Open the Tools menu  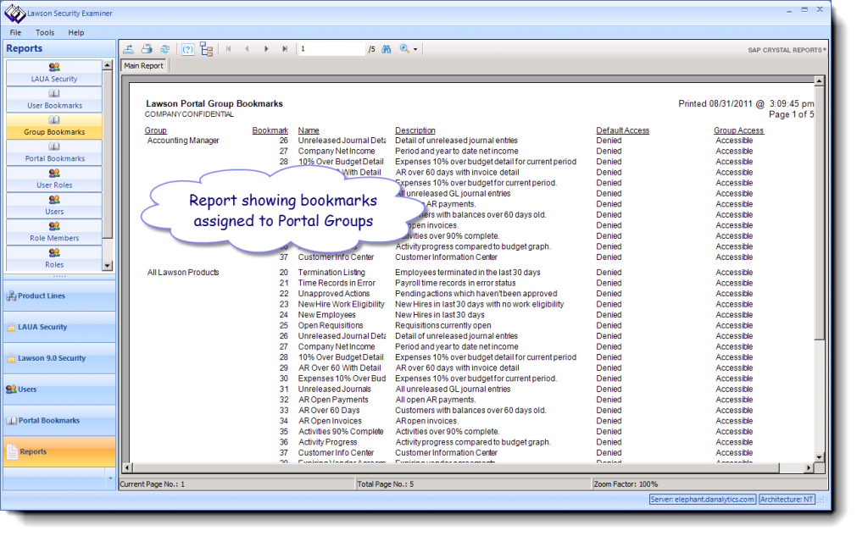(45, 33)
